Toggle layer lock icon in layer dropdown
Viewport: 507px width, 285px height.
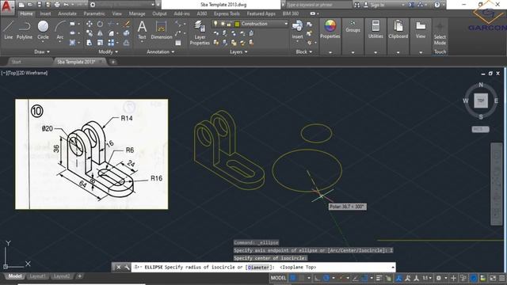pyautogui.click(x=229, y=24)
